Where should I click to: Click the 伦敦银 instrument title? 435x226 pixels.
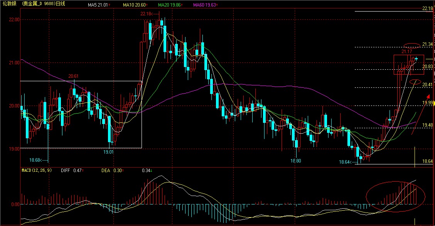coord(9,4)
